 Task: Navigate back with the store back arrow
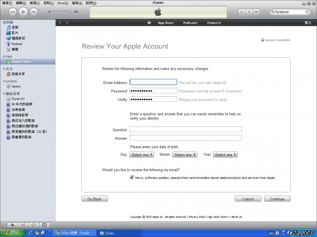59,23
